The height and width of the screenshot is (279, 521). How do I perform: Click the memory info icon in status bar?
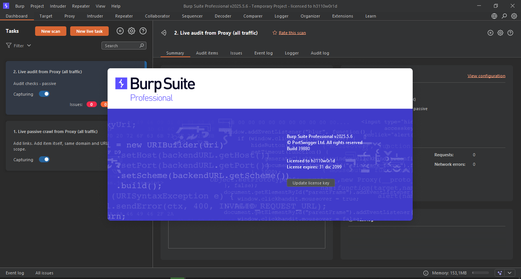point(426,273)
